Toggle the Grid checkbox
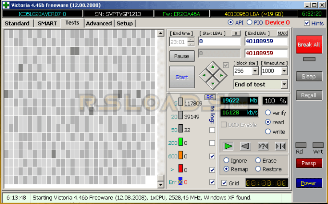This screenshot has width=328, height=204. [224, 183]
